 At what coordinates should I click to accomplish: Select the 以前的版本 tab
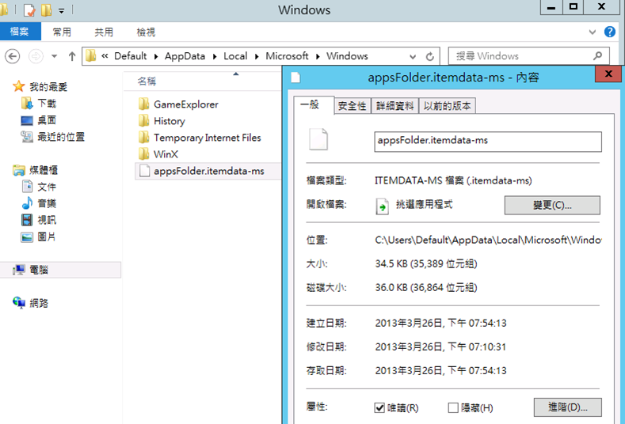click(448, 106)
